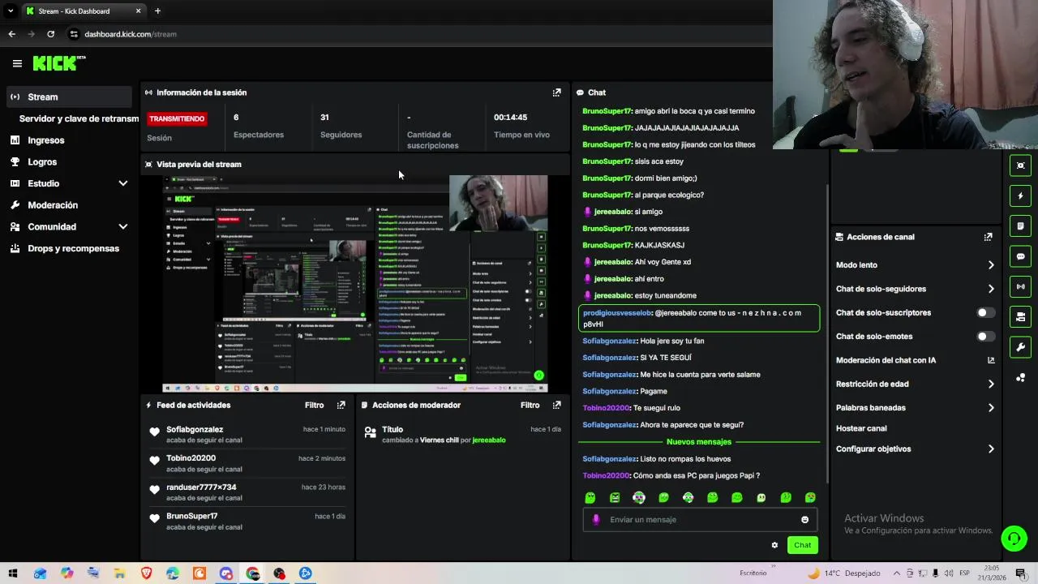Click the lightning bolt icon in the widget bar
1038x584 pixels.
point(1020,195)
